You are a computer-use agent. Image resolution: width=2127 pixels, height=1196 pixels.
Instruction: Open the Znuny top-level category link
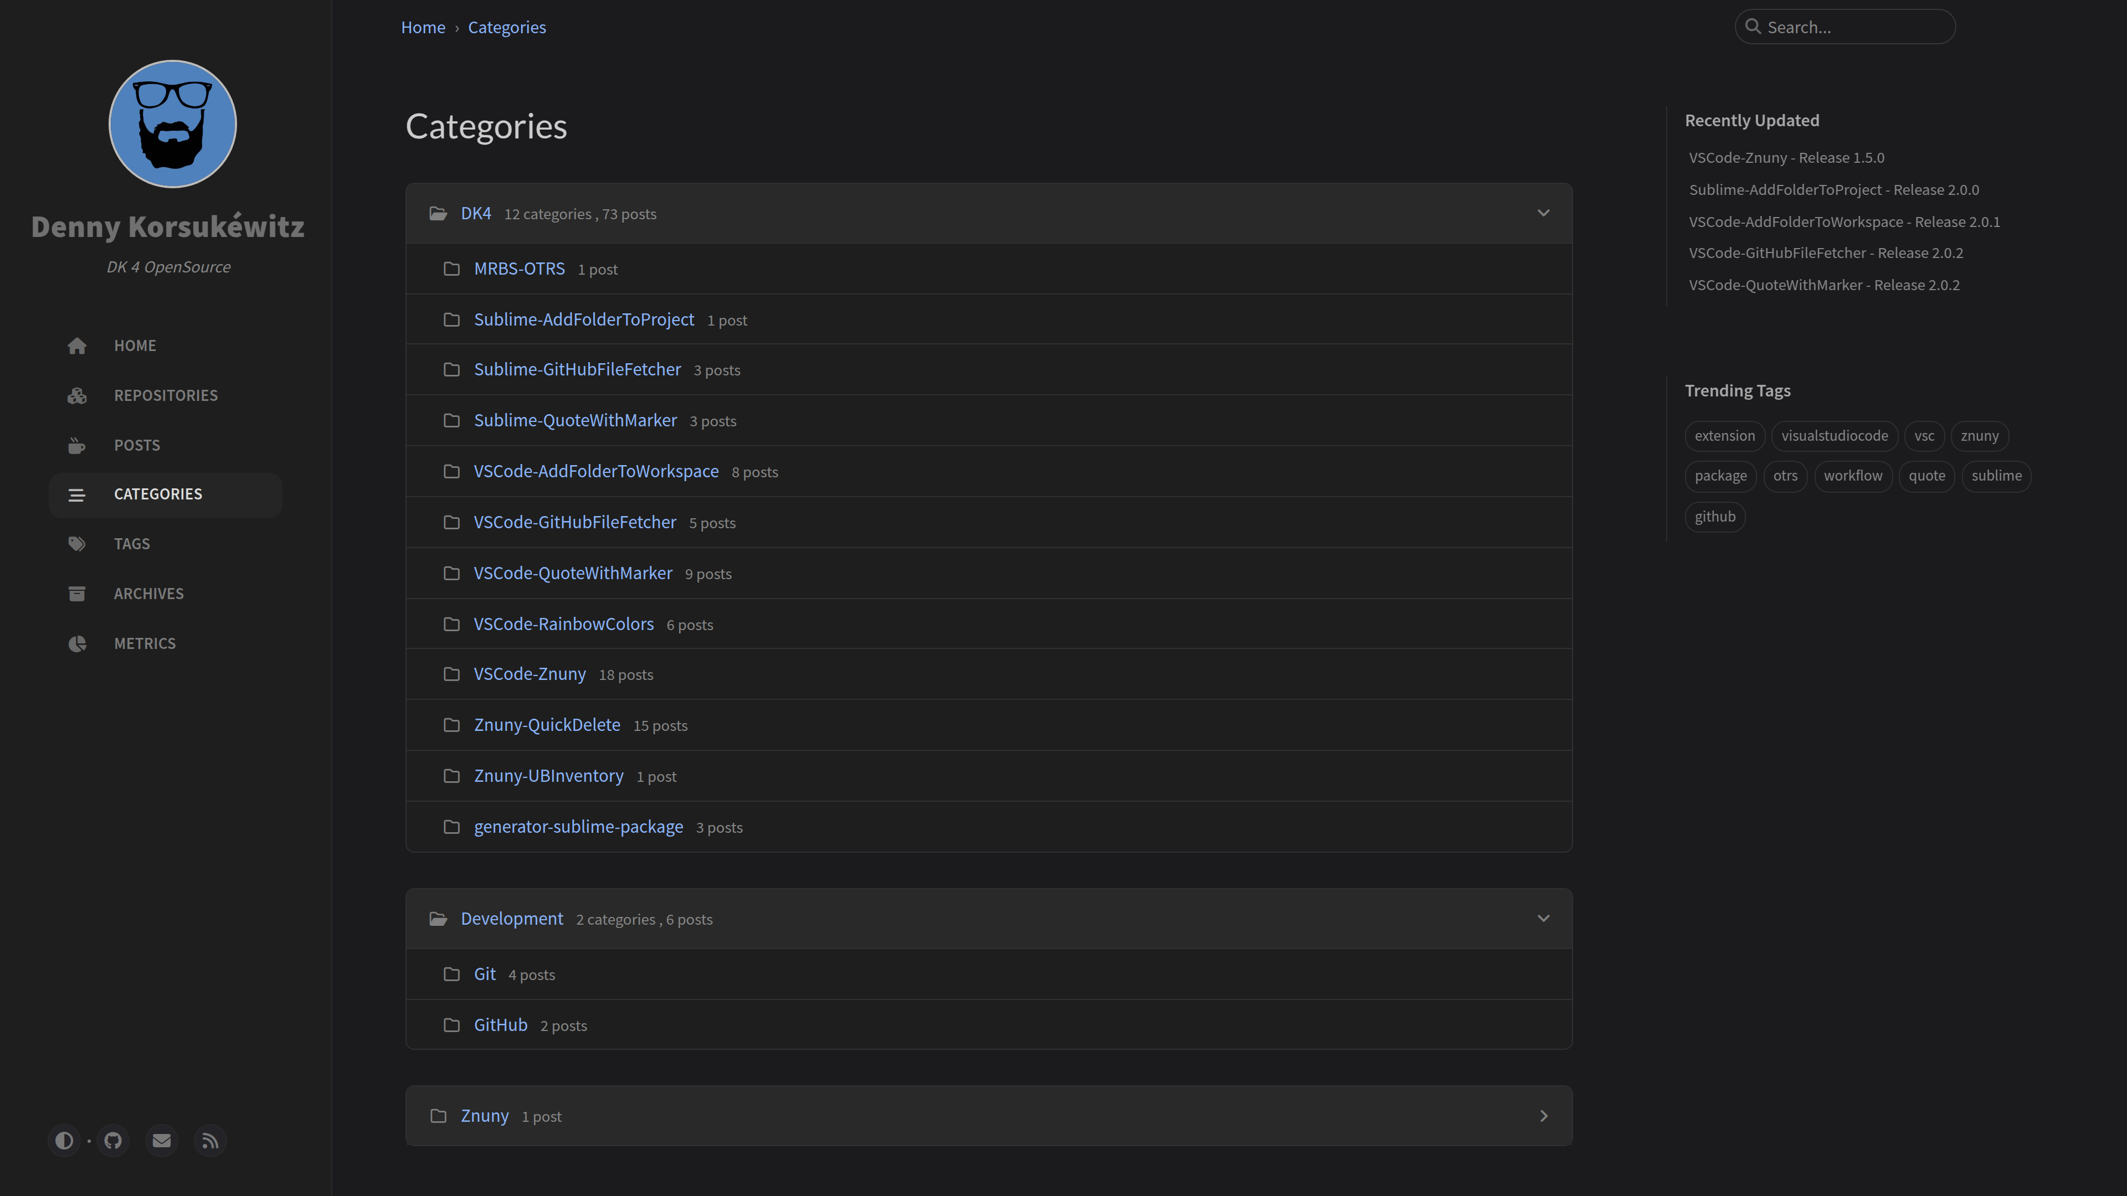point(485,1116)
